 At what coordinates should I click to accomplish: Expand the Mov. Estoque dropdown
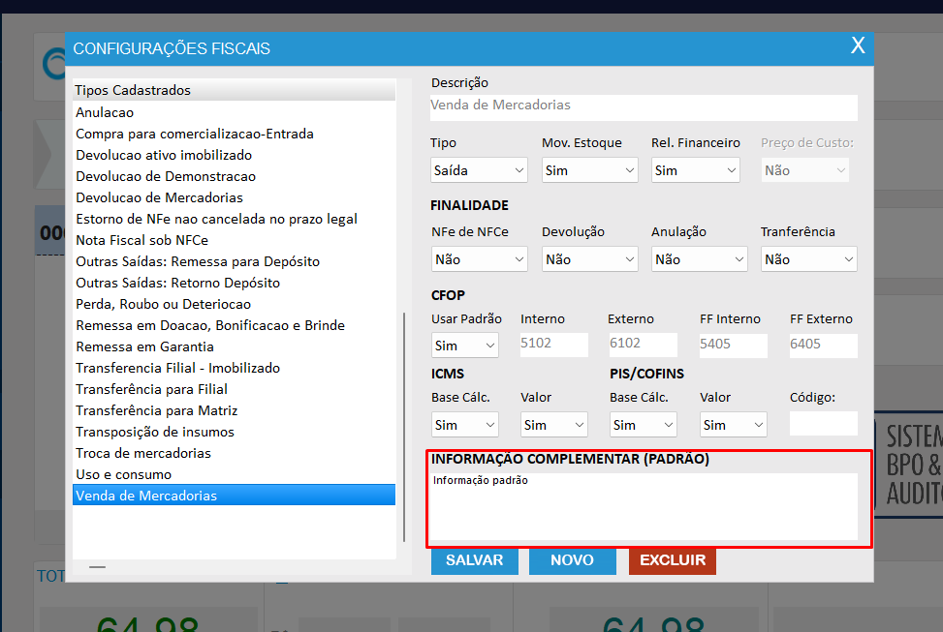point(589,170)
